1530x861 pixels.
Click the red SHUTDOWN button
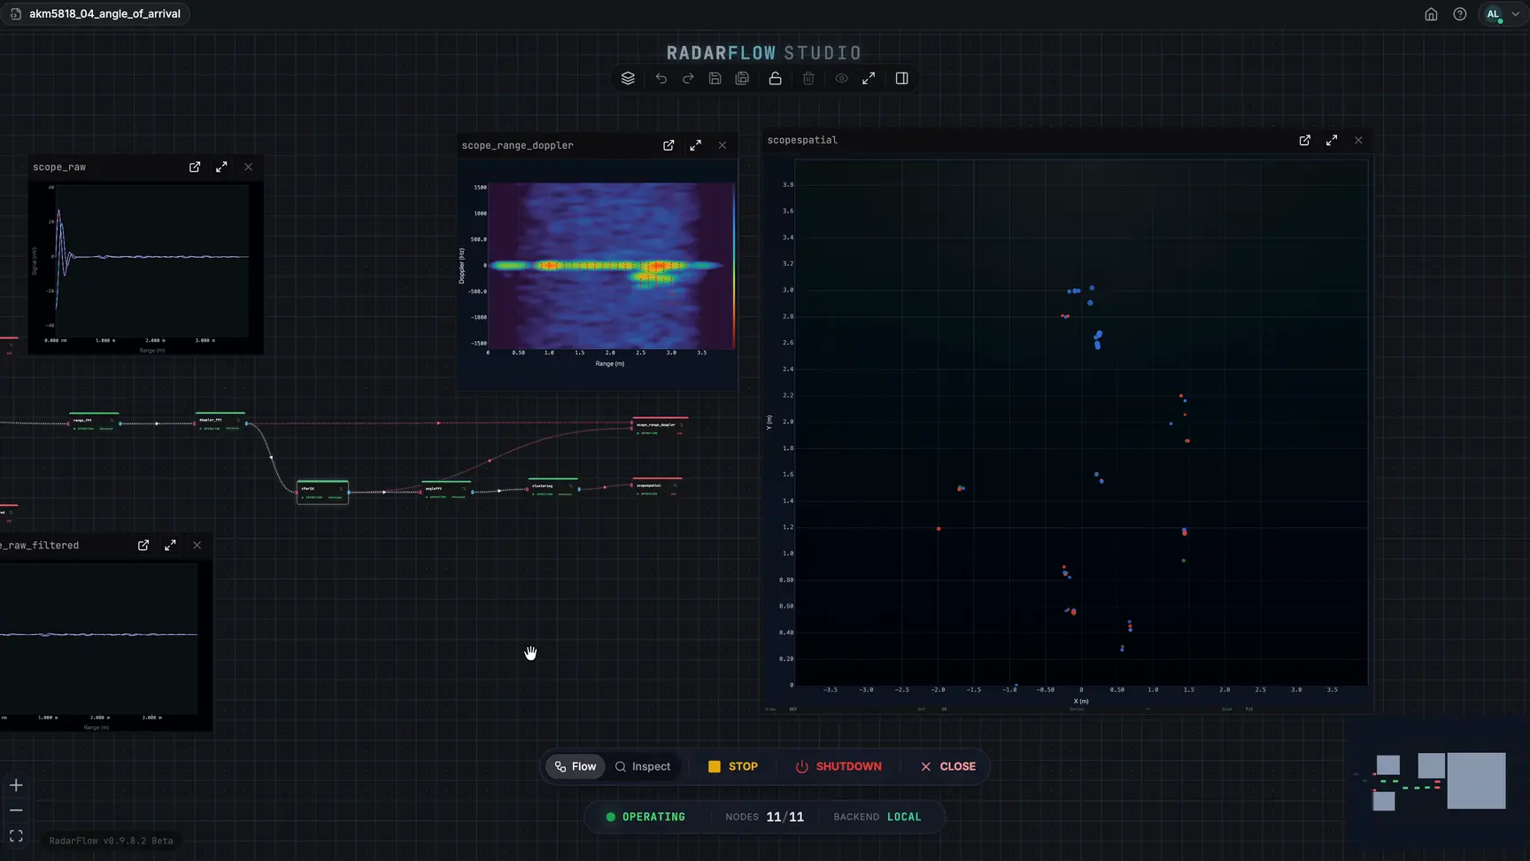coord(838,766)
